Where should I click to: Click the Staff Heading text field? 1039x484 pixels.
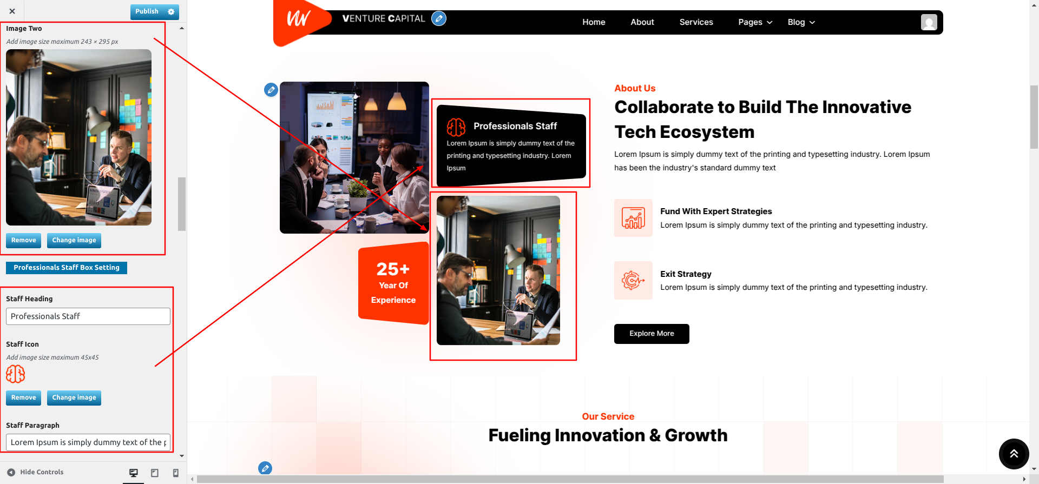(x=88, y=316)
